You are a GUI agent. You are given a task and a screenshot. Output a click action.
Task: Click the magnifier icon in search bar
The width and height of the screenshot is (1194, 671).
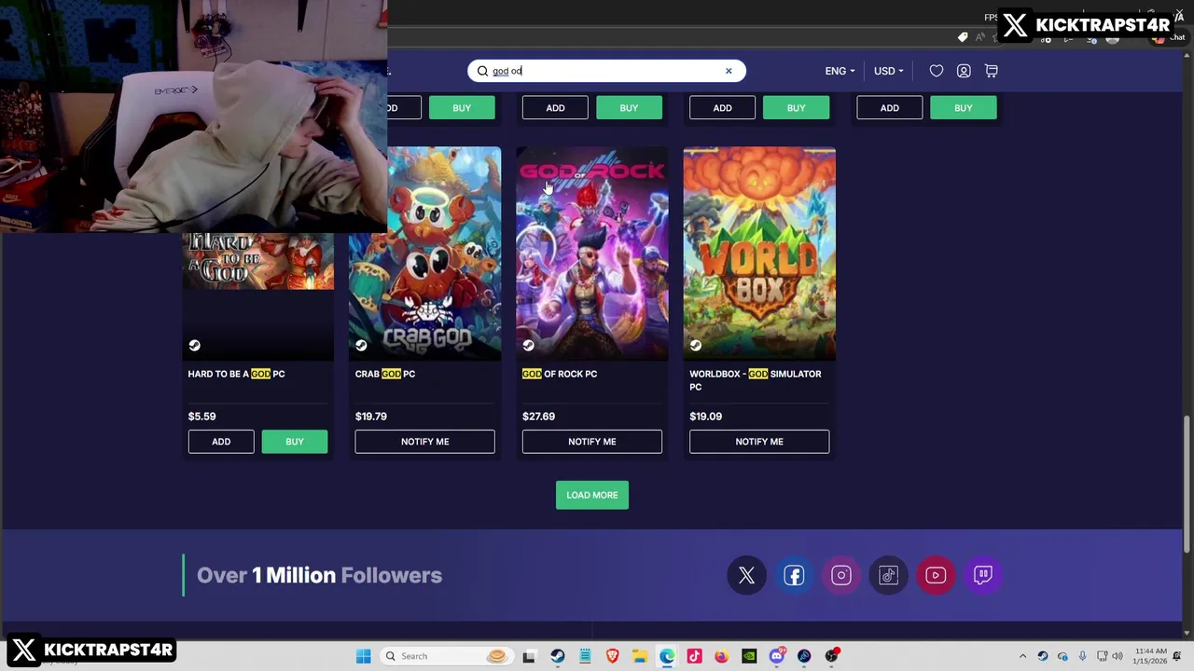coord(482,71)
